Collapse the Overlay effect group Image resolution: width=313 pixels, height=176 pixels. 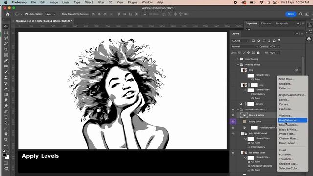point(238,65)
